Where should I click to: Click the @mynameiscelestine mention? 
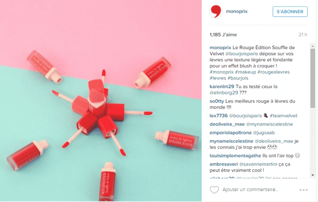point(269,124)
